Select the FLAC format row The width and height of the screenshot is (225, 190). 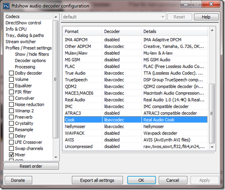(x=136, y=66)
